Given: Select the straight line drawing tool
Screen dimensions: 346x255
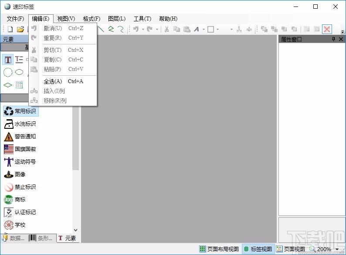Looking at the screenshot, I should click(101, 29).
